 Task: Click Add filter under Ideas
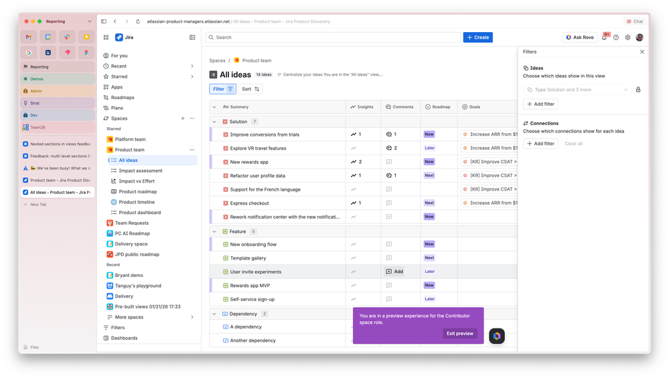click(x=540, y=104)
